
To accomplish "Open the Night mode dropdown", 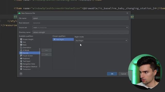I will [x=101, y=41].
